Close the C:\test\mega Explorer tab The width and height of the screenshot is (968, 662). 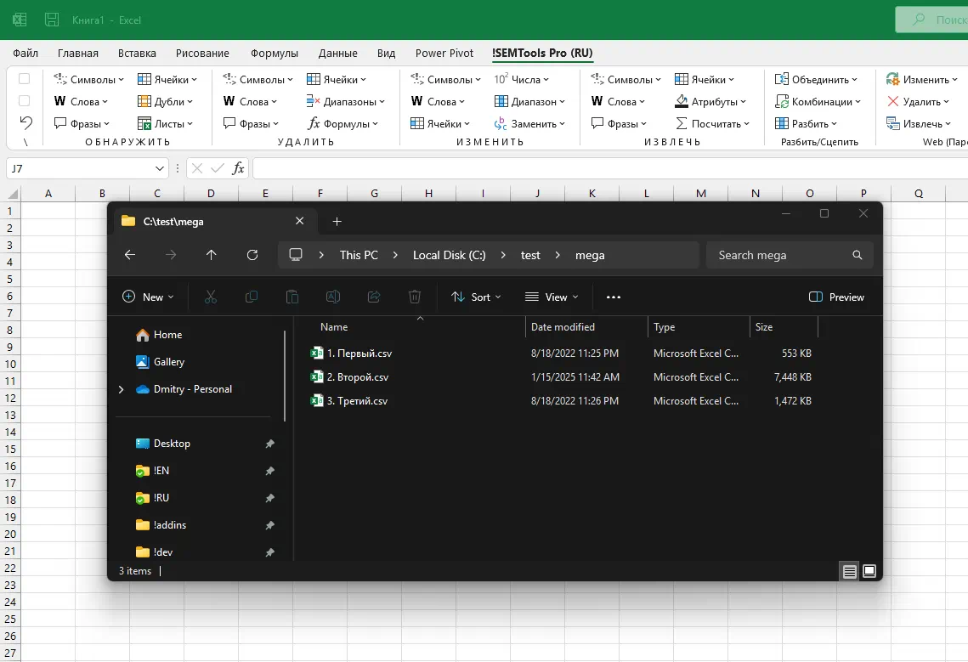pyautogui.click(x=299, y=221)
